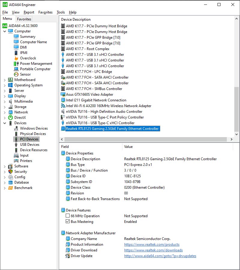240x270 pixels.
Task: Click AIDA64 v6.32.5600 root icon
Action: tap(5, 26)
